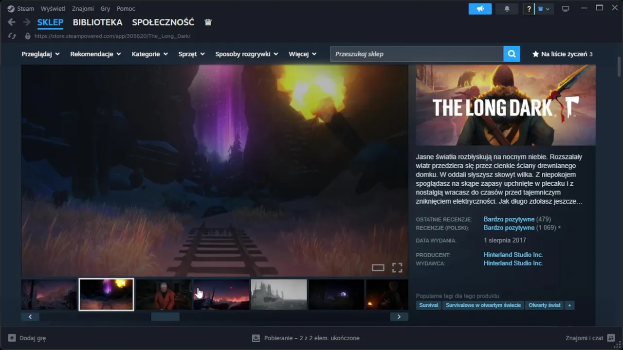Select the first sunset landscape thumbnail
The height and width of the screenshot is (350, 623).
(49, 294)
